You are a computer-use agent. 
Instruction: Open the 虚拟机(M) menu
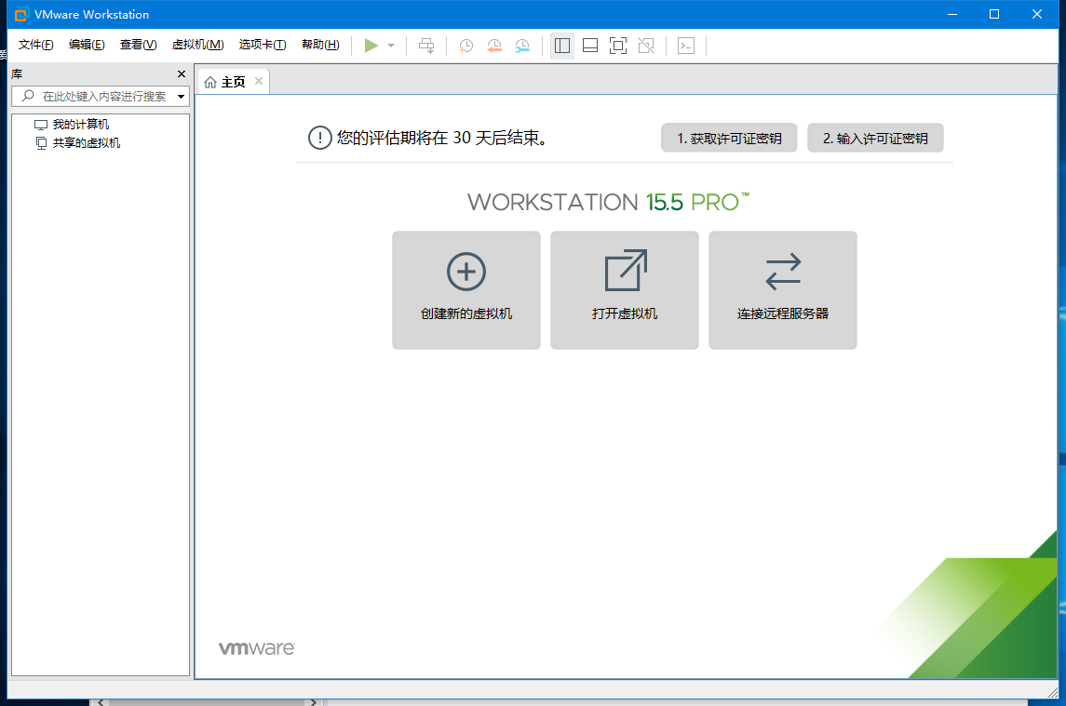tap(197, 44)
